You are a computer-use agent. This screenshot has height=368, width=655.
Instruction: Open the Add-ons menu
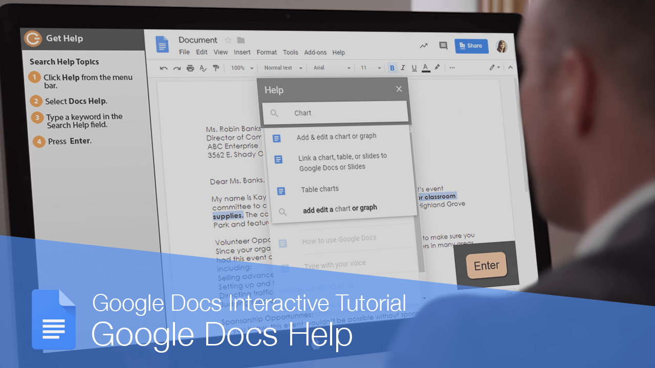coord(315,52)
